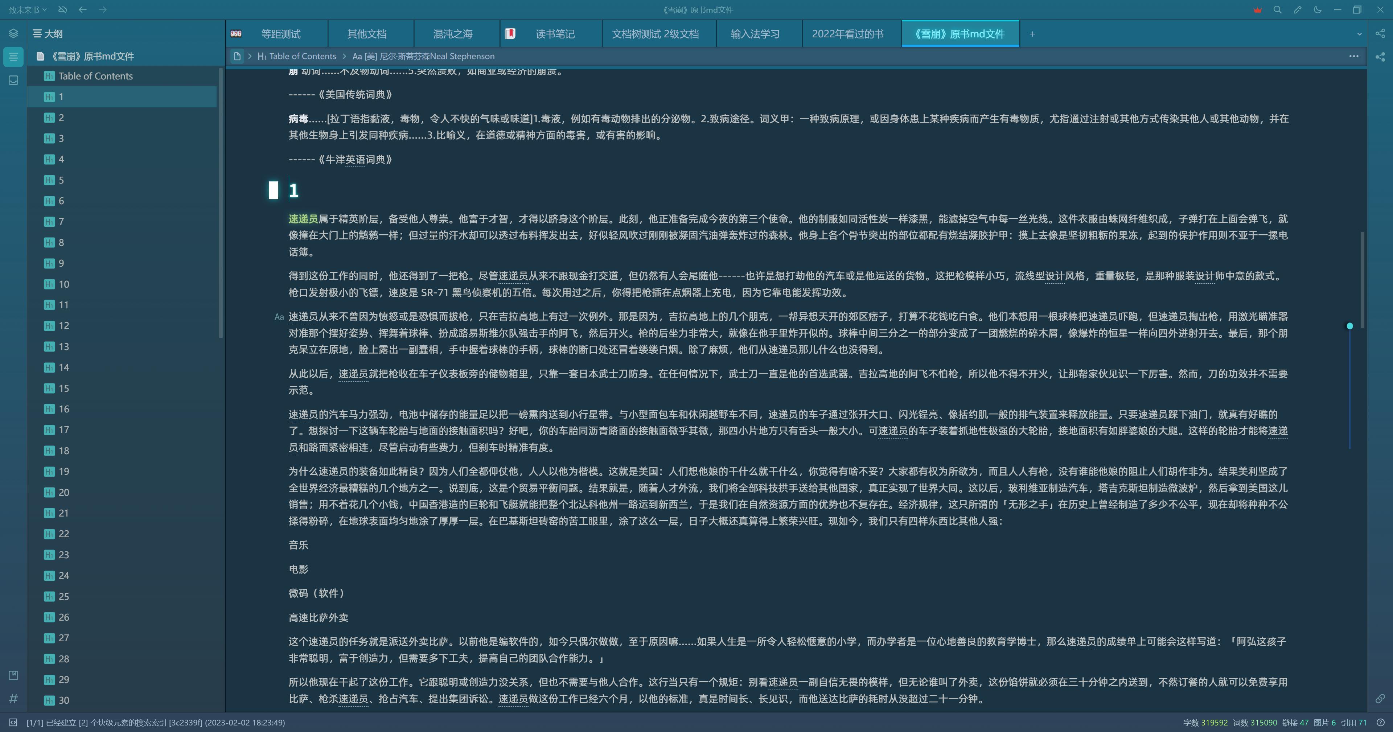1393x732 pixels.
Task: Open the bookmarks icon in left dock
Action: click(13, 675)
